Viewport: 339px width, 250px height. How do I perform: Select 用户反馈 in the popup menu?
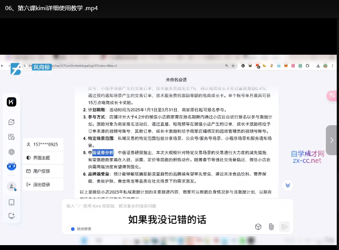tap(43, 171)
